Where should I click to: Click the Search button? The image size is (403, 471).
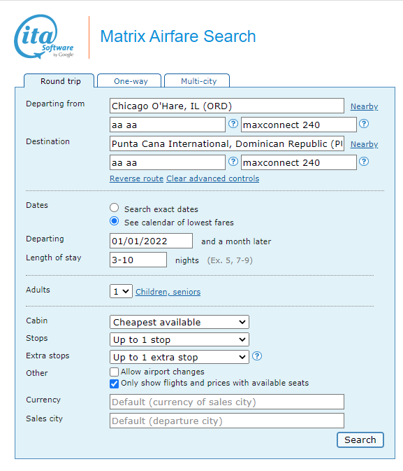(360, 440)
